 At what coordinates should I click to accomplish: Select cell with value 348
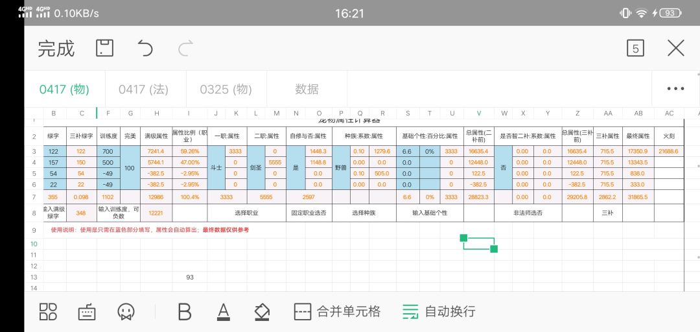pos(81,213)
